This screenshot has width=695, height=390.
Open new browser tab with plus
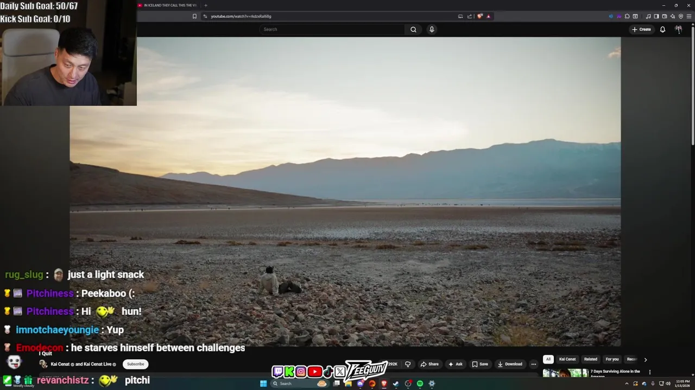205,5
